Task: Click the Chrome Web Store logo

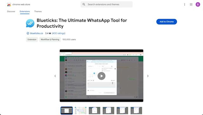Action: pyautogui.click(x=9, y=4)
